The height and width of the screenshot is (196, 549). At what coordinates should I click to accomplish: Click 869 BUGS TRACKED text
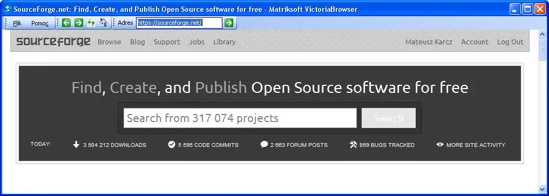(x=387, y=145)
